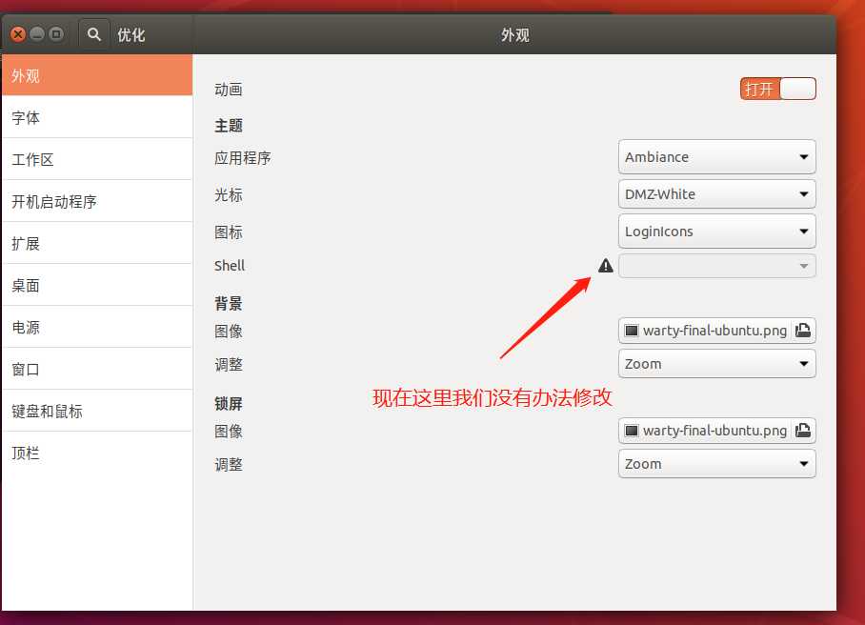The width and height of the screenshot is (865, 625).
Task: Click the 动画 label
Action: coord(229,90)
